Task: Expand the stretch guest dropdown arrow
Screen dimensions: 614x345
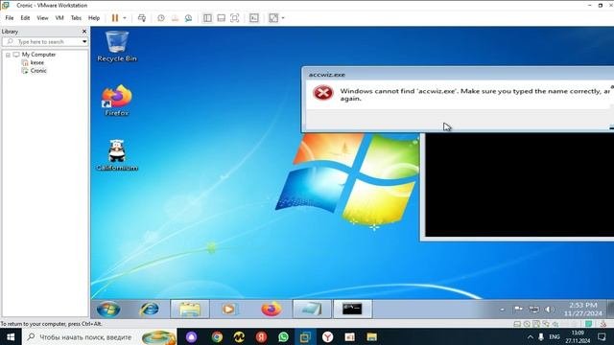Action: click(x=283, y=18)
